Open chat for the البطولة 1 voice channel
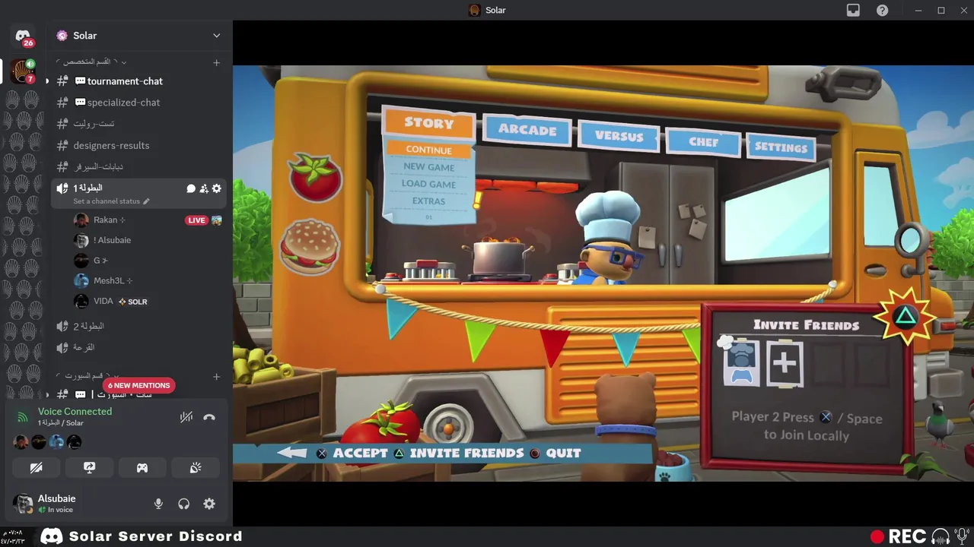This screenshot has width=974, height=547. point(191,188)
